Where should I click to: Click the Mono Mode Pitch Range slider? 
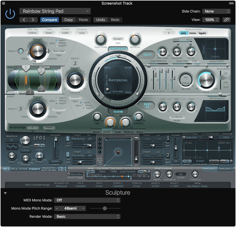tap(105, 208)
